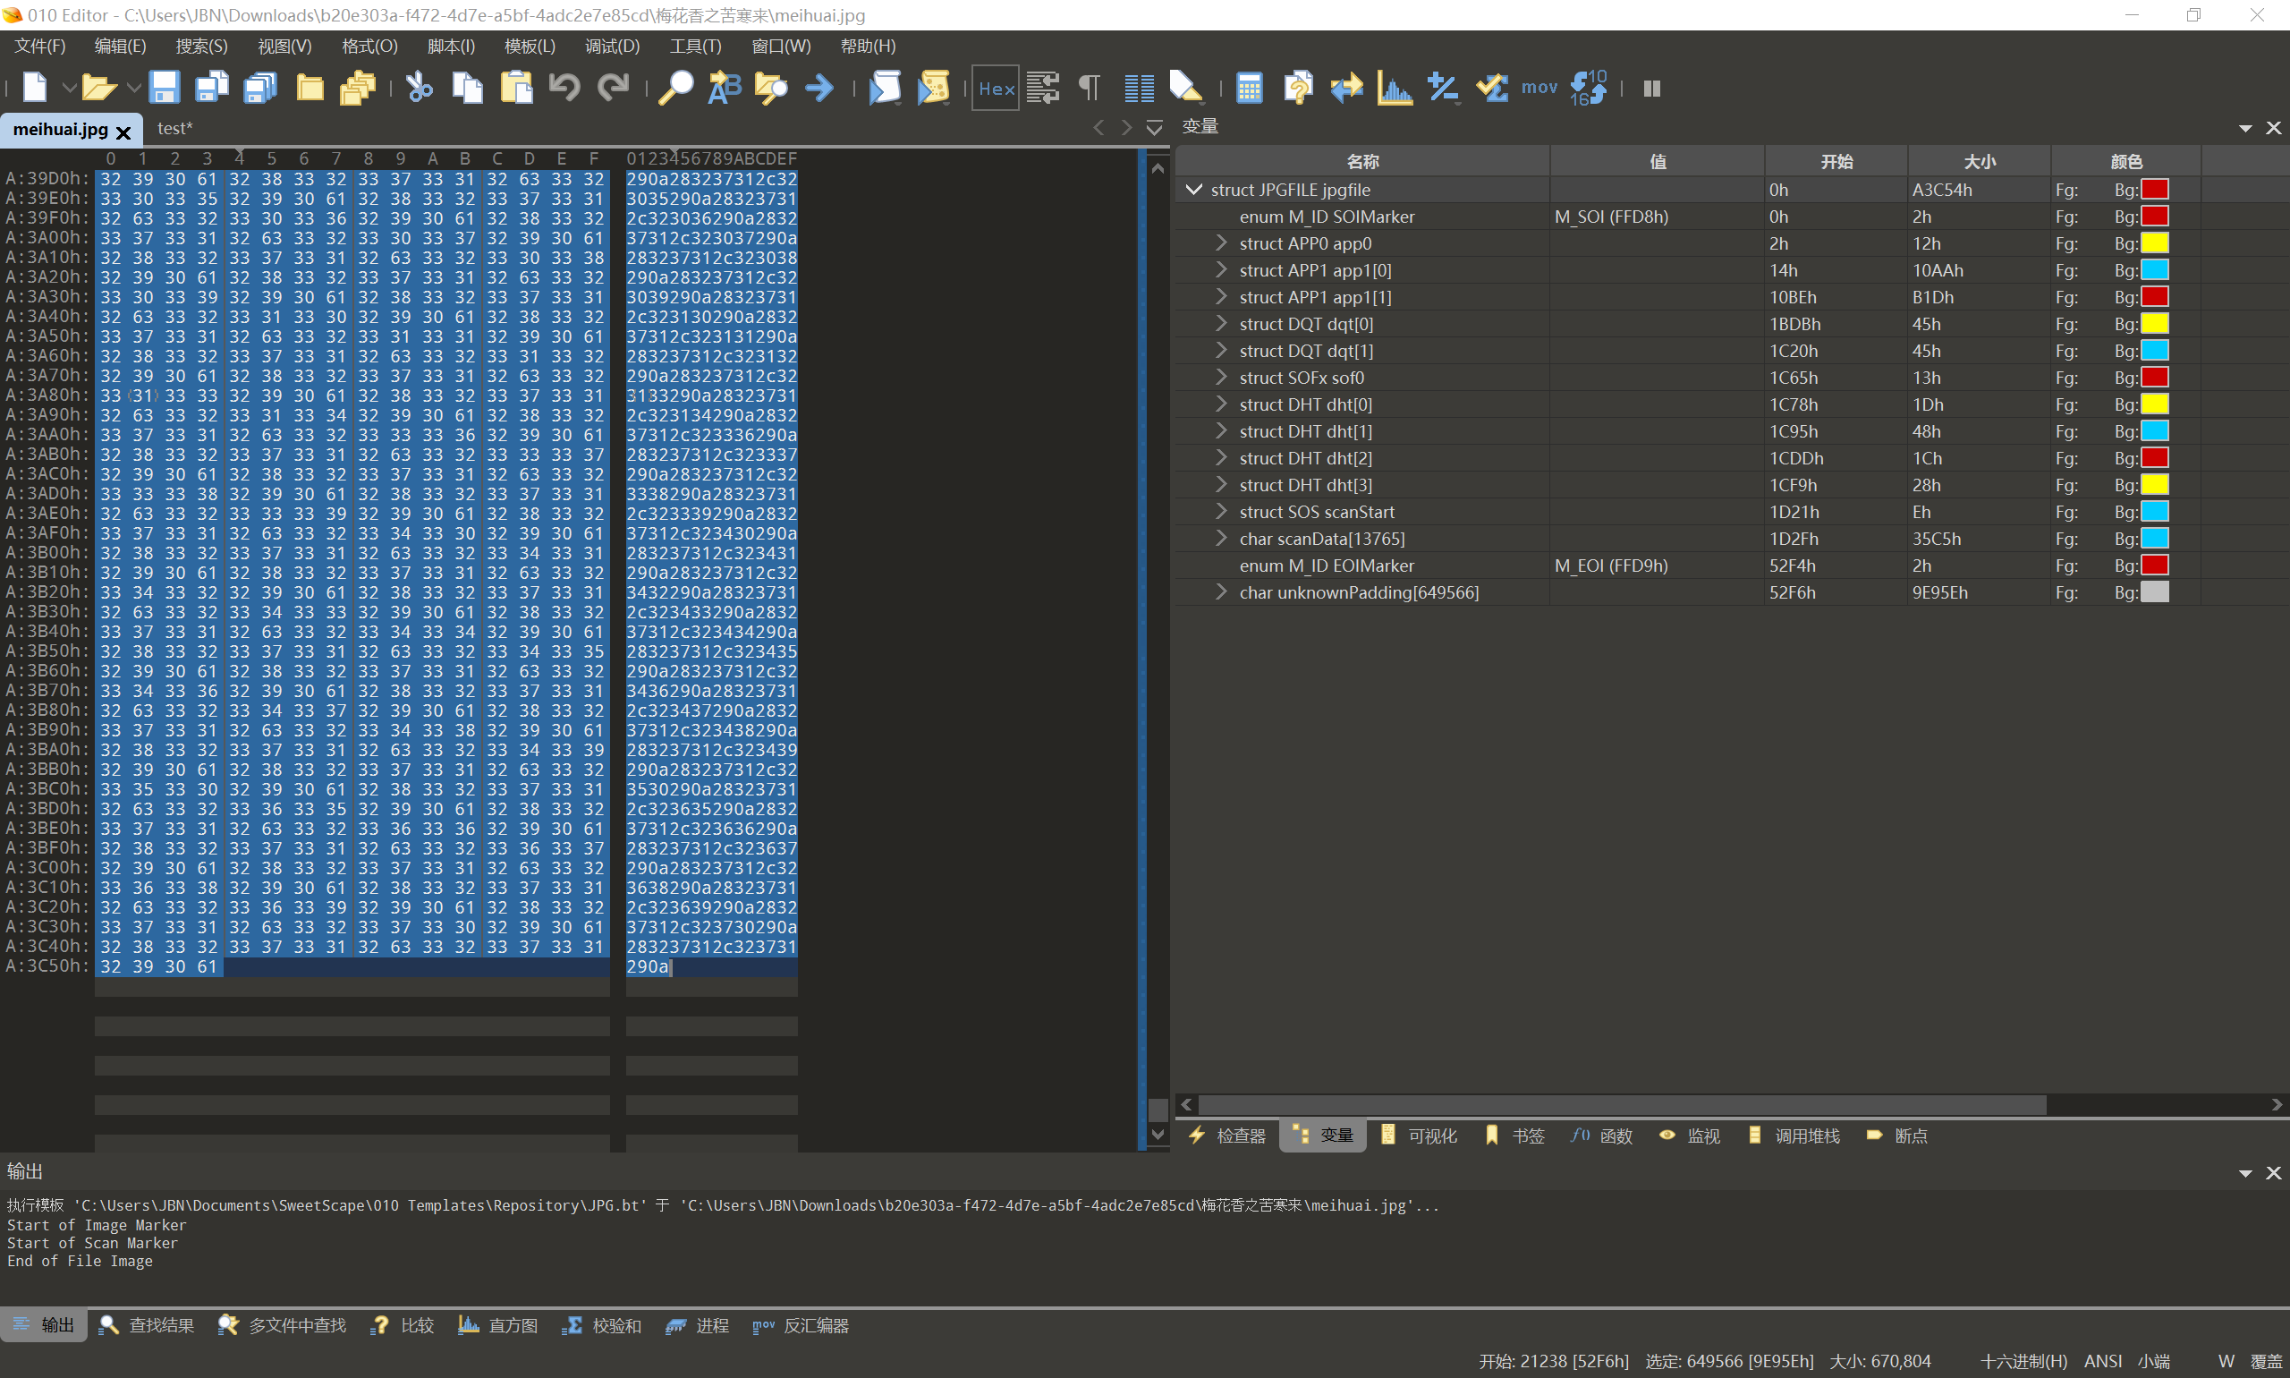Image resolution: width=2290 pixels, height=1378 pixels.
Task: Run template icon in toolbar
Action: (933, 89)
